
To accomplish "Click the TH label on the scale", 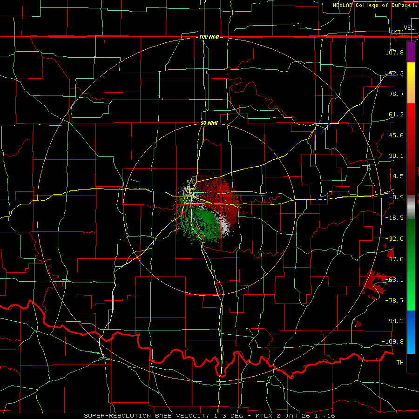I will [400, 363].
